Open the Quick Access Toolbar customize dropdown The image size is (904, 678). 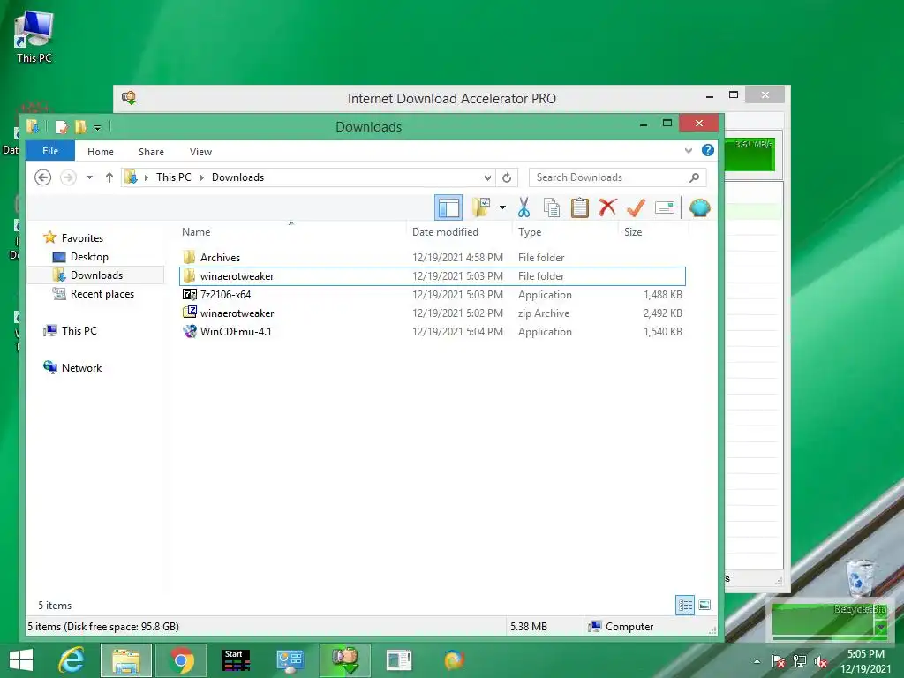pos(97,127)
